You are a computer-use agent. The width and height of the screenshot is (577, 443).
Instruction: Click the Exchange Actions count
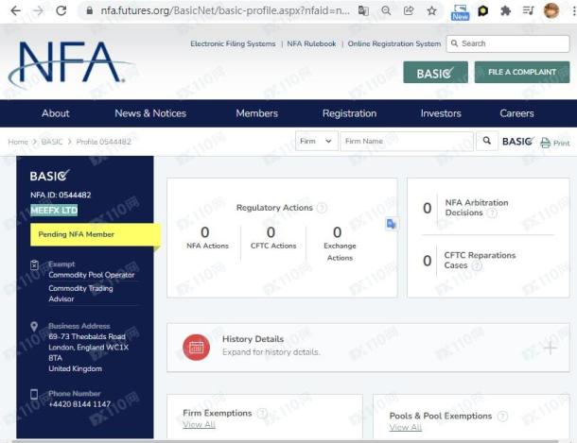click(x=337, y=232)
